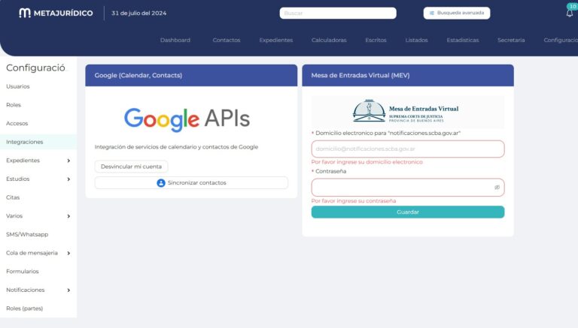Image resolution: width=578 pixels, height=328 pixels.
Task: Open the Secretaría menu
Action: click(x=511, y=40)
